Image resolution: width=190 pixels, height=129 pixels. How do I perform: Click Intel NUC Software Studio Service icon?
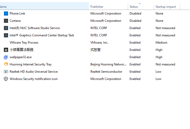point(6,28)
